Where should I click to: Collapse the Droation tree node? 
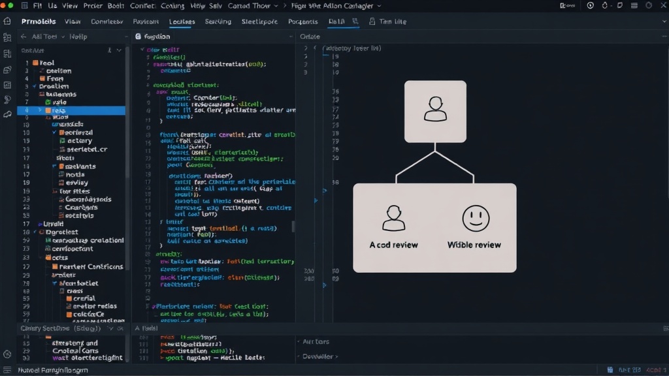[x=35, y=86]
